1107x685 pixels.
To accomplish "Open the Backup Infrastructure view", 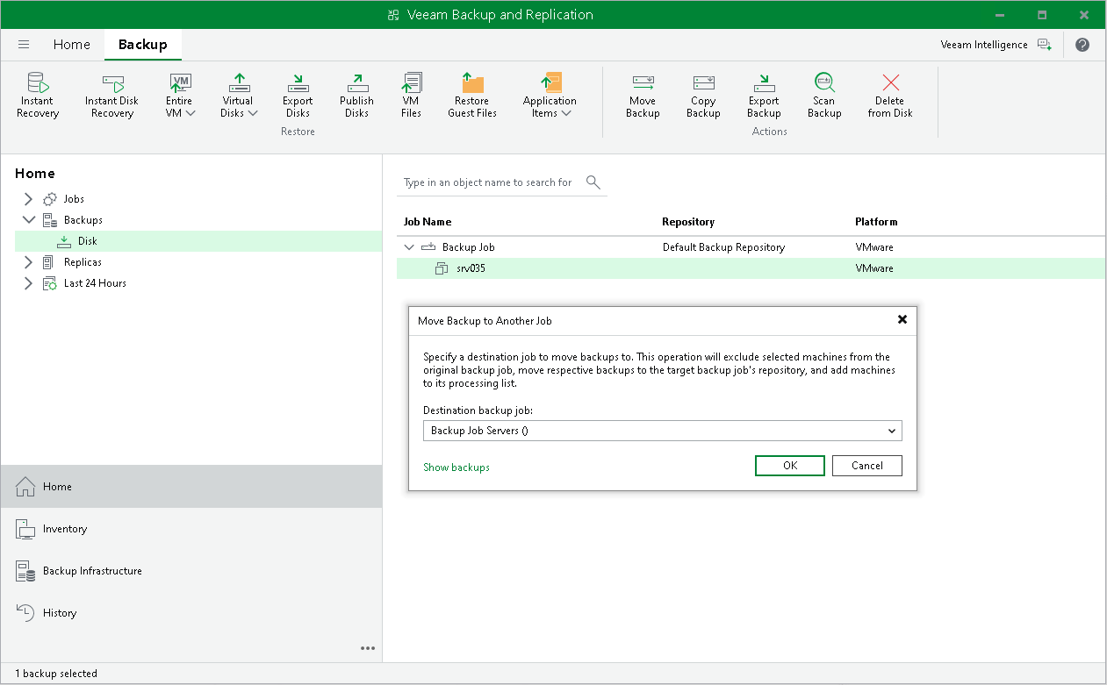I will (92, 571).
